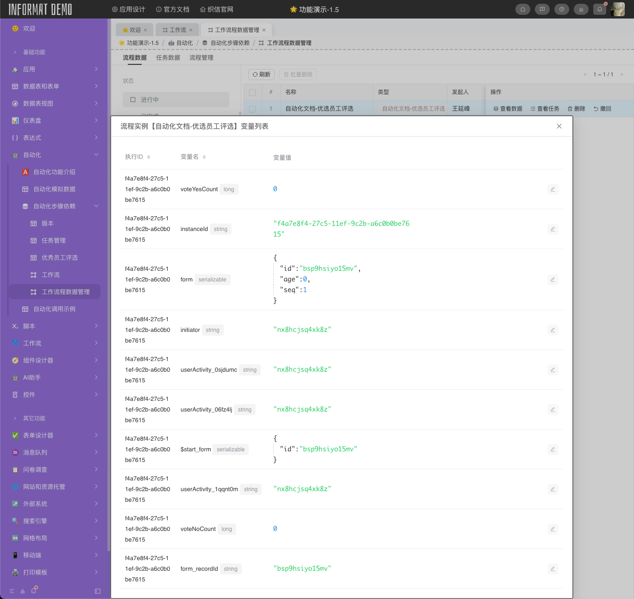Click the edit icon for voteYesCount variable
This screenshot has height=599, width=634.
pos(552,189)
